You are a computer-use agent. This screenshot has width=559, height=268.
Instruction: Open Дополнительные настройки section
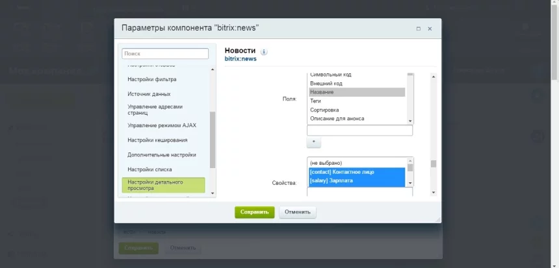point(161,155)
